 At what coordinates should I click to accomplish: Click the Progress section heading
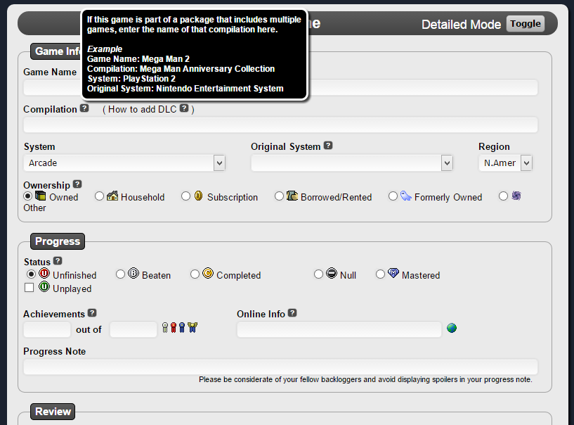[58, 241]
